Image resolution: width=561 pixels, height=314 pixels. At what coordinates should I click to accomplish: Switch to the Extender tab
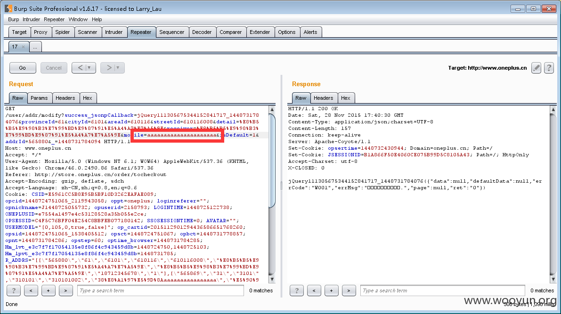(x=260, y=32)
